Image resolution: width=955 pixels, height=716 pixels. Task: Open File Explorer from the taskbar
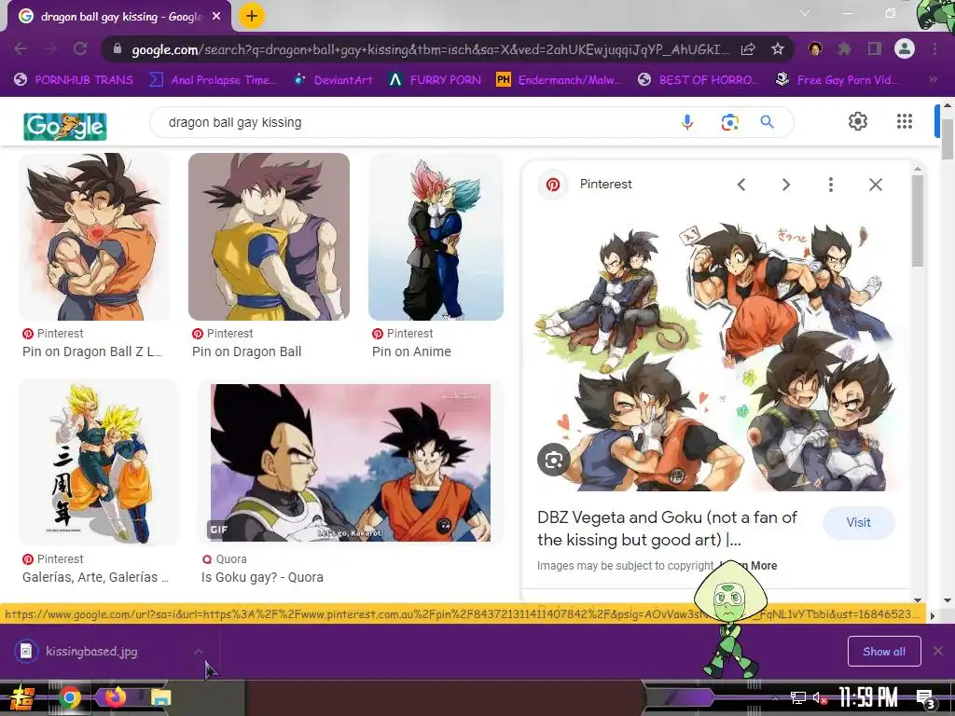coord(160,697)
